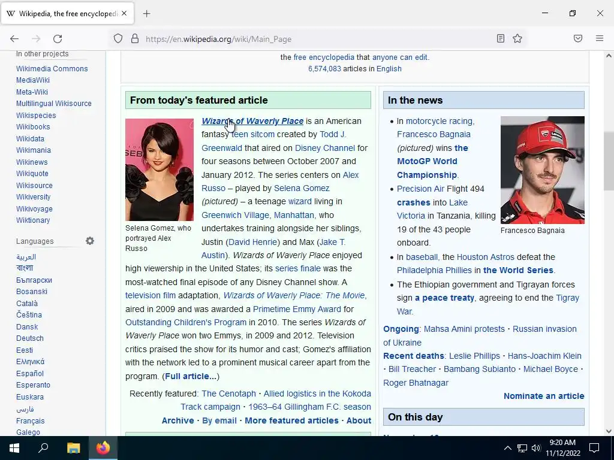614x460 pixels.
Task: Bookmark this page with the star icon
Action: pyautogui.click(x=517, y=38)
